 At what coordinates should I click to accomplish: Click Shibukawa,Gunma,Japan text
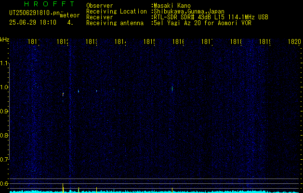tap(189, 12)
